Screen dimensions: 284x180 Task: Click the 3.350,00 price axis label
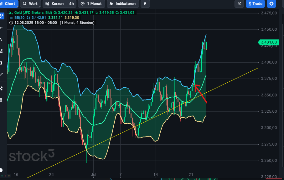[x=269, y=95]
